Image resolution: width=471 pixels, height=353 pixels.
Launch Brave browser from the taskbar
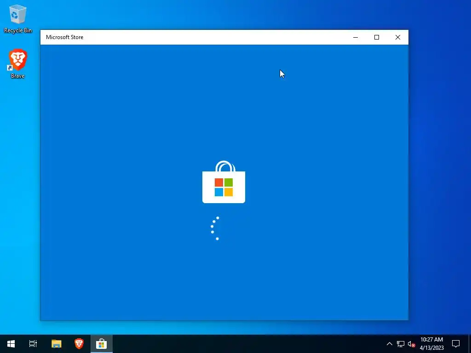point(79,344)
